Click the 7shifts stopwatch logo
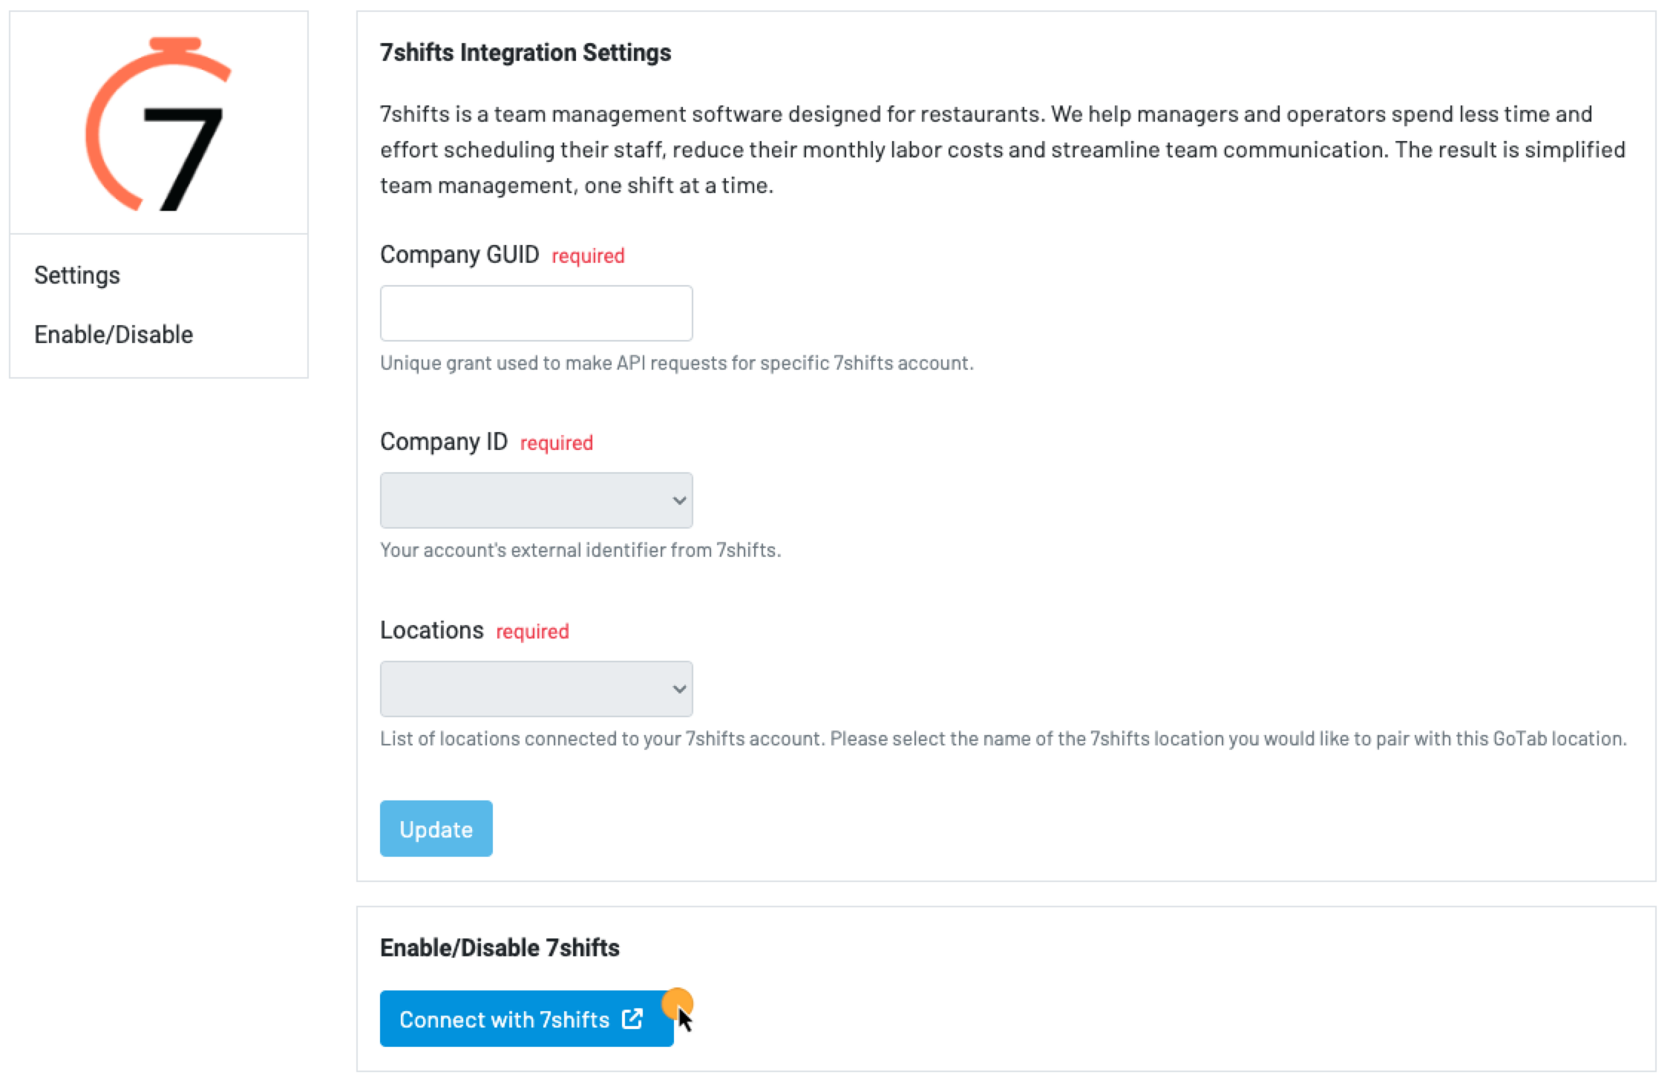1676x1081 pixels. (x=158, y=124)
